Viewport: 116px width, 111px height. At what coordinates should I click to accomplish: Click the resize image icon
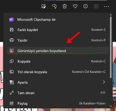point(12,51)
